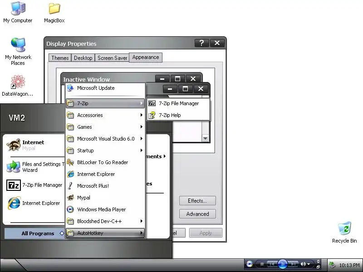Image resolution: width=363 pixels, height=272 pixels.
Task: Select My Network Places desktop icon
Action: (x=18, y=45)
